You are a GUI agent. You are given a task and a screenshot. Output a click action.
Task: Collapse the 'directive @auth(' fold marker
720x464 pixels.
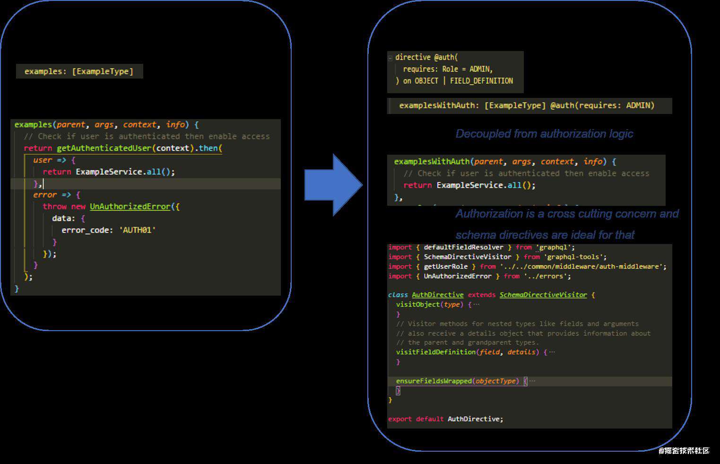390,58
